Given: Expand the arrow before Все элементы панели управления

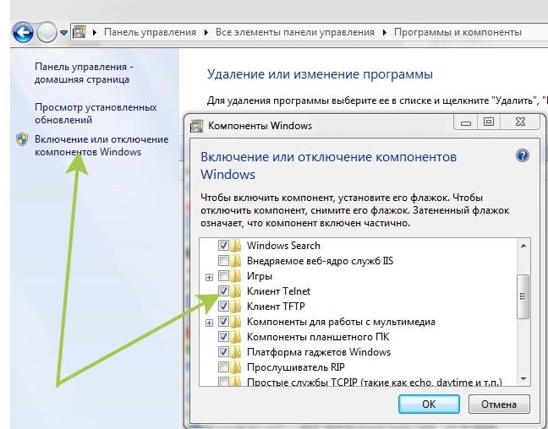Looking at the screenshot, I should 206,32.
